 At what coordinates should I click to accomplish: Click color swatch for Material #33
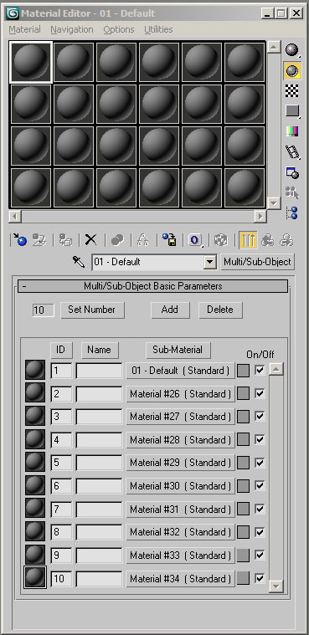point(243,556)
